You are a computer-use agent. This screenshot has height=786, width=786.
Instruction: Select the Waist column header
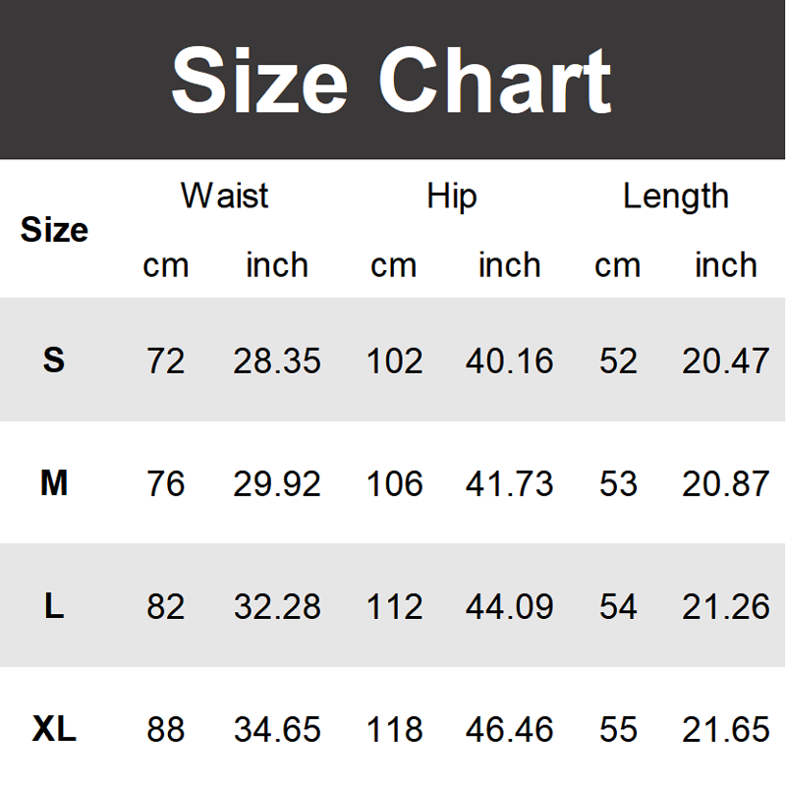click(224, 196)
